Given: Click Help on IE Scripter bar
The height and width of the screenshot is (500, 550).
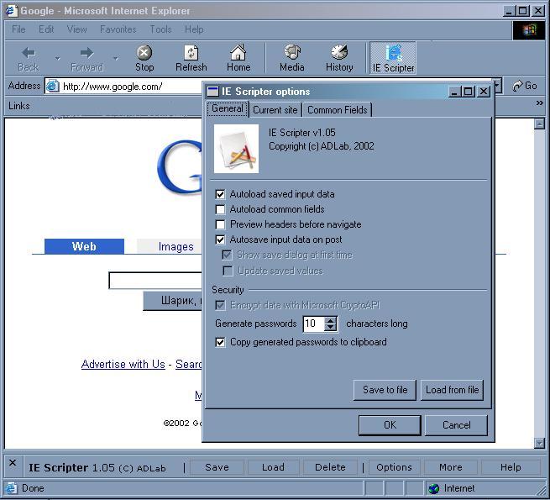Looking at the screenshot, I should (511, 467).
